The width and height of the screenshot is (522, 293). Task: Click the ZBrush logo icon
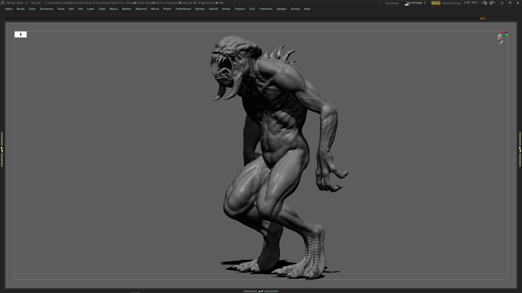[x=3, y=3]
